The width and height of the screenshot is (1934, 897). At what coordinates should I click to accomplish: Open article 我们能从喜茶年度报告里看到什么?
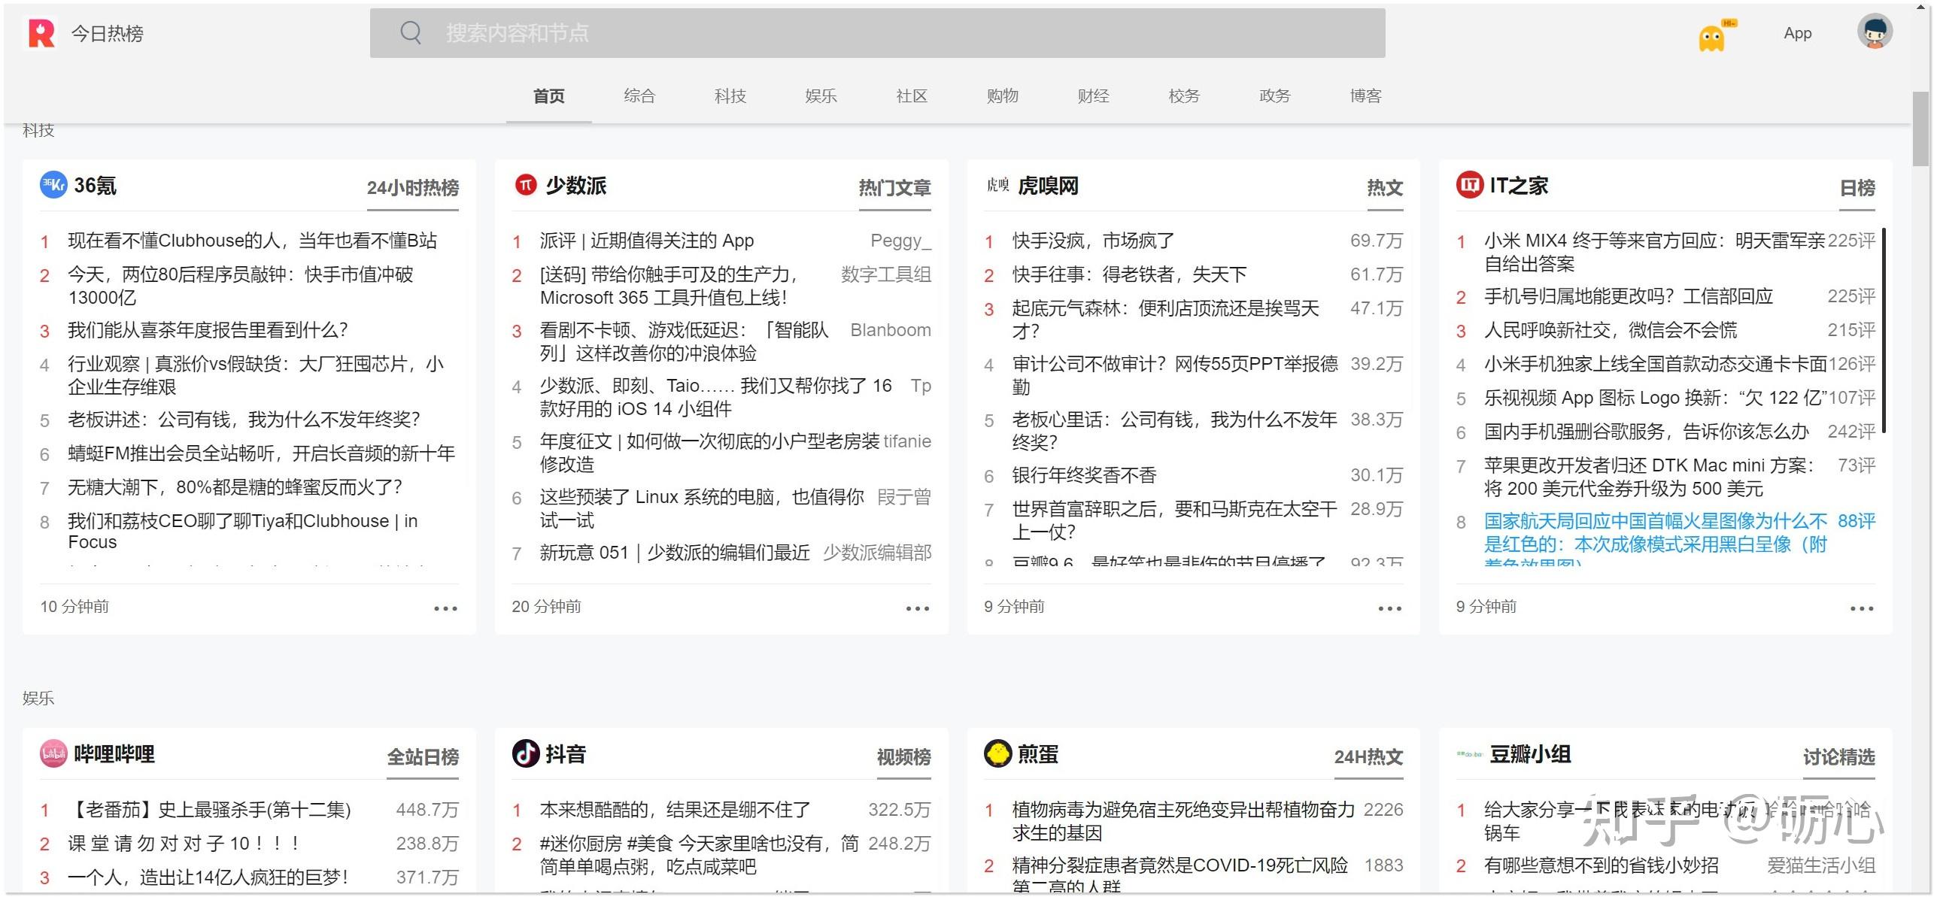pos(208,330)
